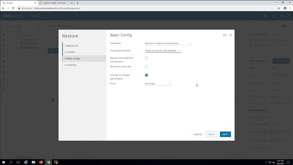Click the NEXT button
The width and height of the screenshot is (293, 165).
[225, 134]
